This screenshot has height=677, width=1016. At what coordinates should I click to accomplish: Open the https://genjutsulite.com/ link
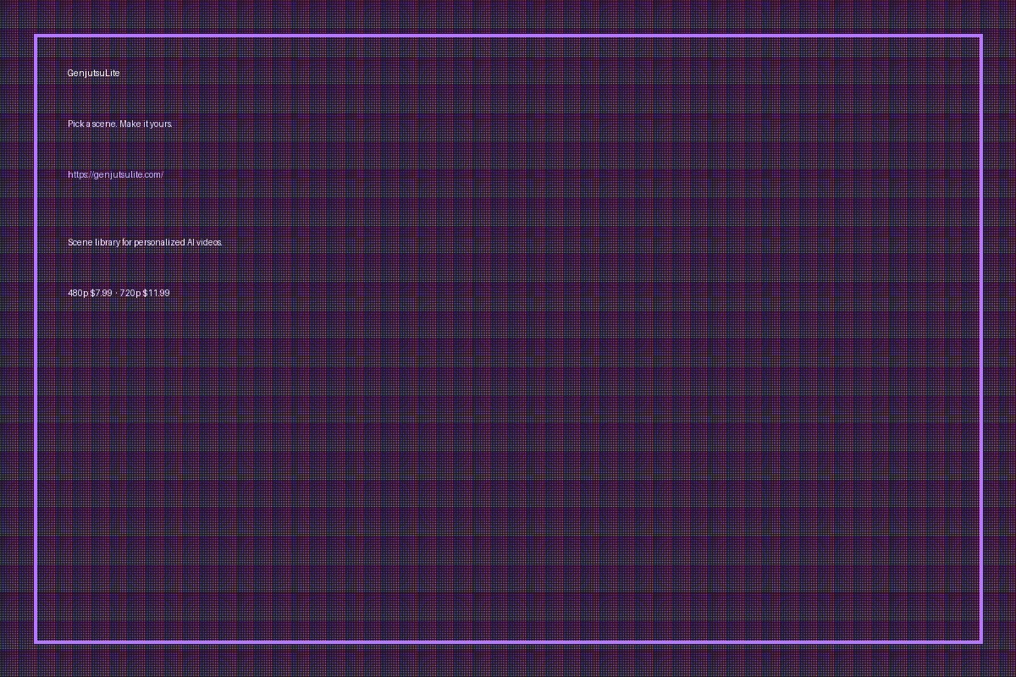(x=115, y=174)
